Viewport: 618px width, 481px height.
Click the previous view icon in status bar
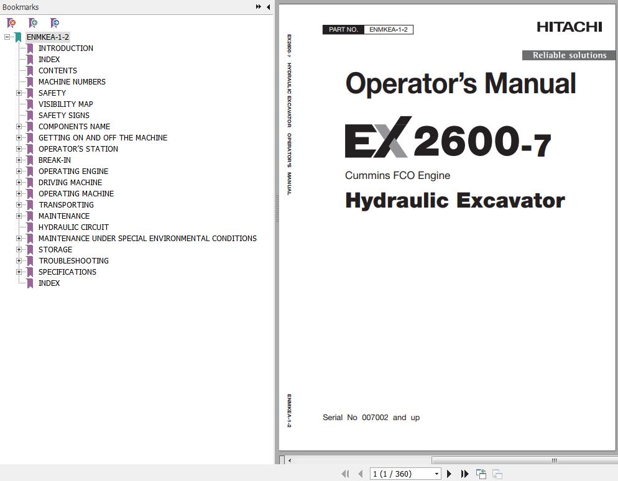pyautogui.click(x=481, y=474)
